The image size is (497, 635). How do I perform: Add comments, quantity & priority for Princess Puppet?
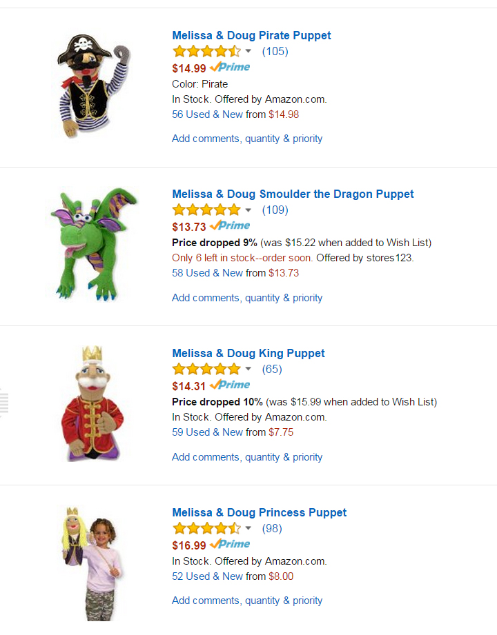point(247,600)
